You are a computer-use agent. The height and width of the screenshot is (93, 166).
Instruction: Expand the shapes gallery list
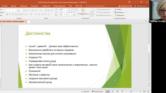click(x=77, y=15)
